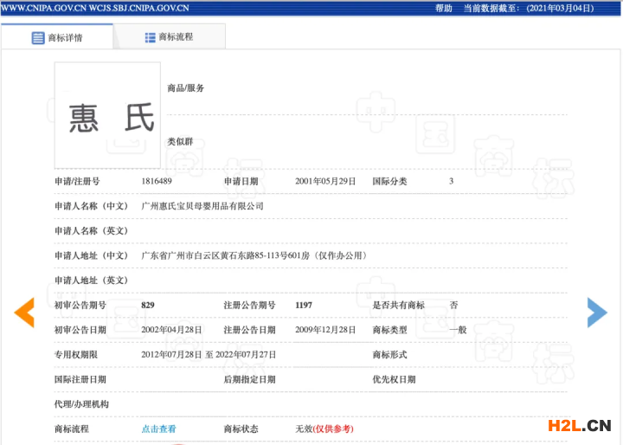Viewport: 623px width, 445px height.
Task: Click 点击查看 to view trademark flow
Action: point(158,429)
